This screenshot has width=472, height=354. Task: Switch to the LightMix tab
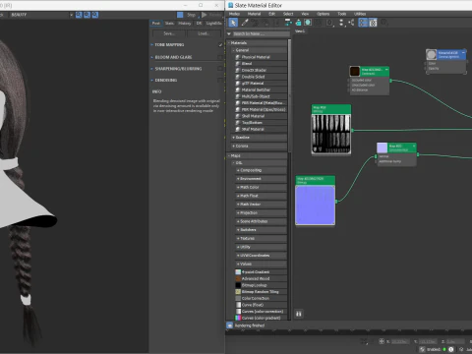point(213,24)
